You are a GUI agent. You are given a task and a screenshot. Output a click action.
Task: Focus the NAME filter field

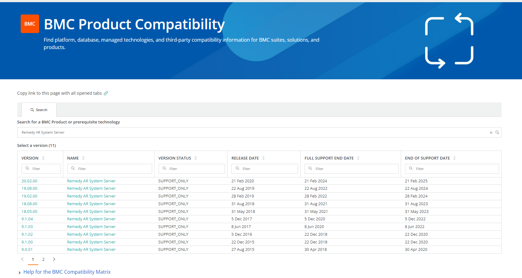110,169
